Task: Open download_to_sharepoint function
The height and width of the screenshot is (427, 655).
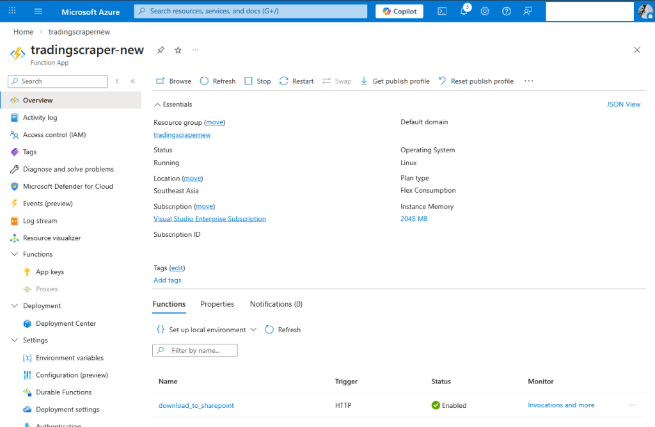Action: coord(196,405)
